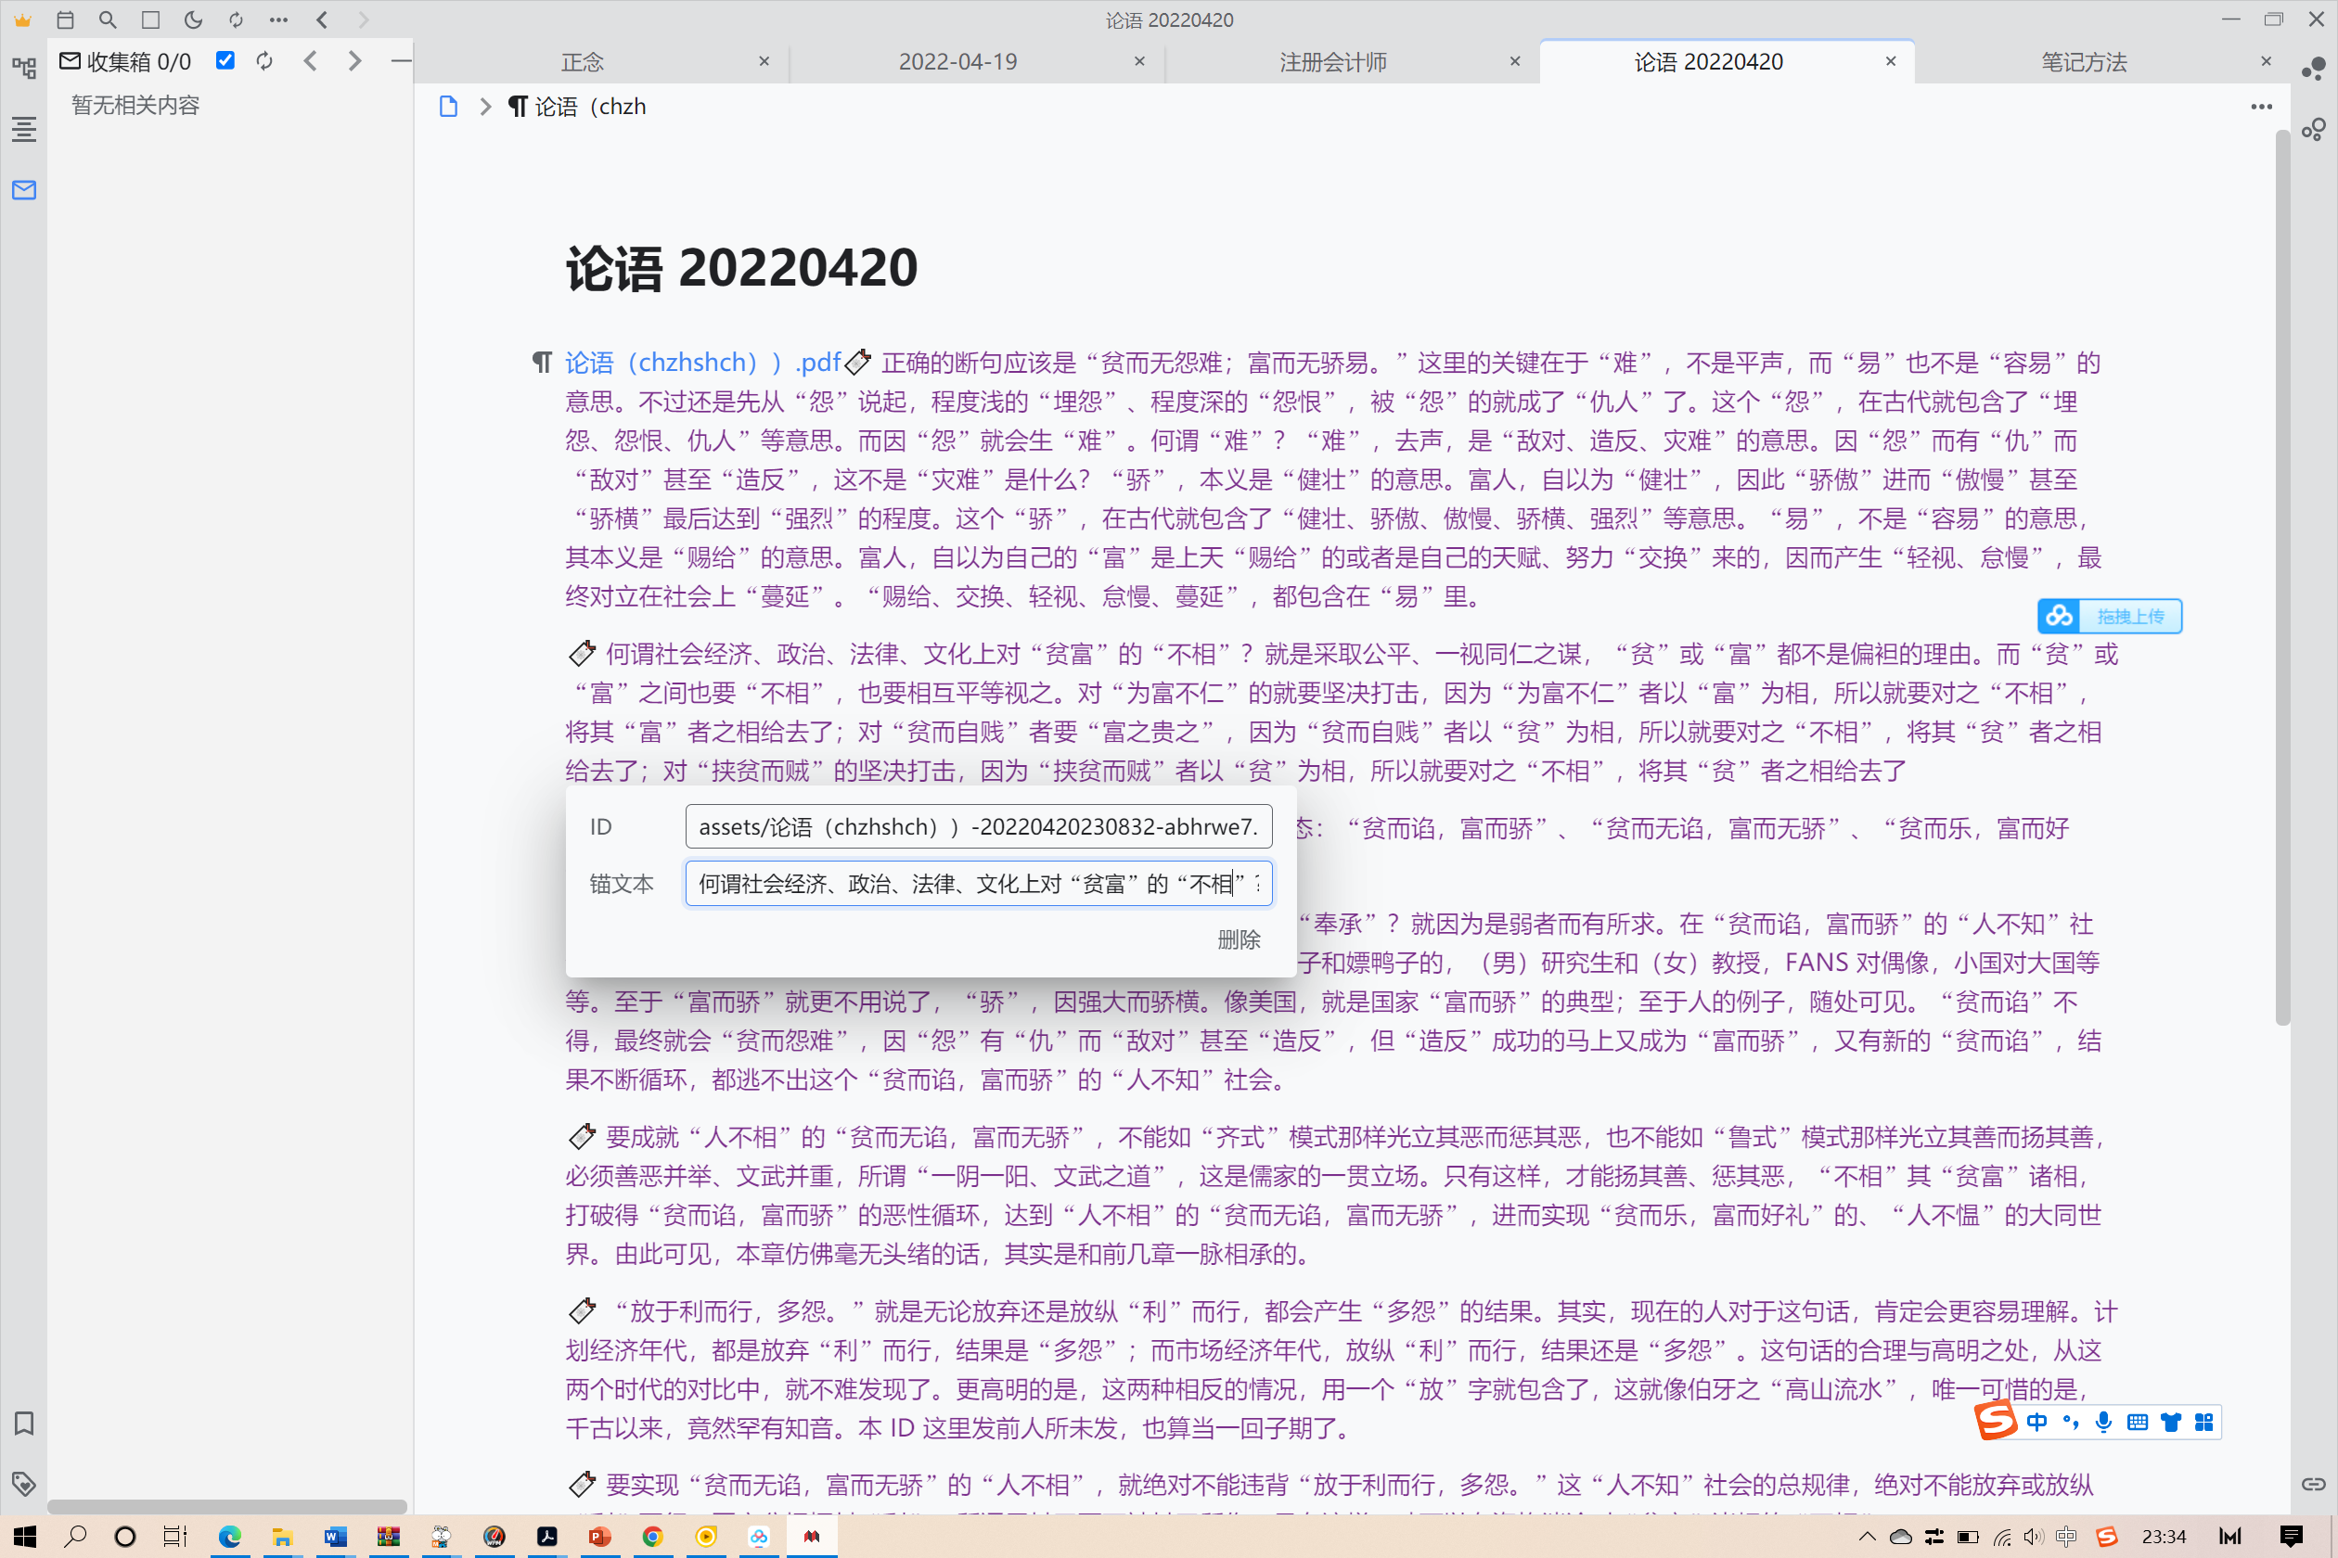The width and height of the screenshot is (2338, 1558).
Task: Expand breadcrumb chevron before 论语 (chzh
Action: coord(485,107)
